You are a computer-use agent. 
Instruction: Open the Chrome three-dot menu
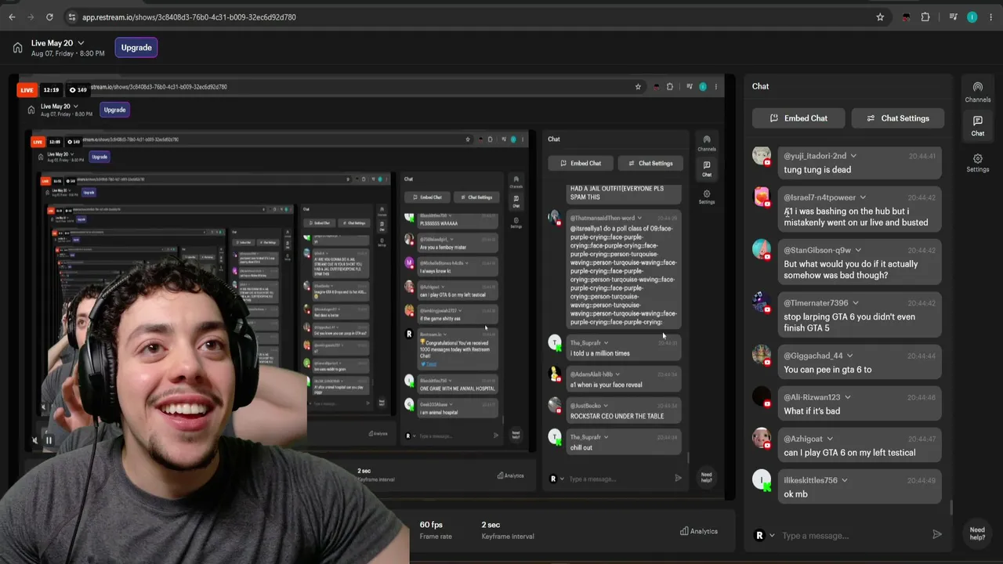click(991, 16)
